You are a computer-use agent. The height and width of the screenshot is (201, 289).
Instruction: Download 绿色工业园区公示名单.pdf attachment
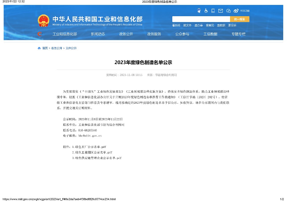94,152
